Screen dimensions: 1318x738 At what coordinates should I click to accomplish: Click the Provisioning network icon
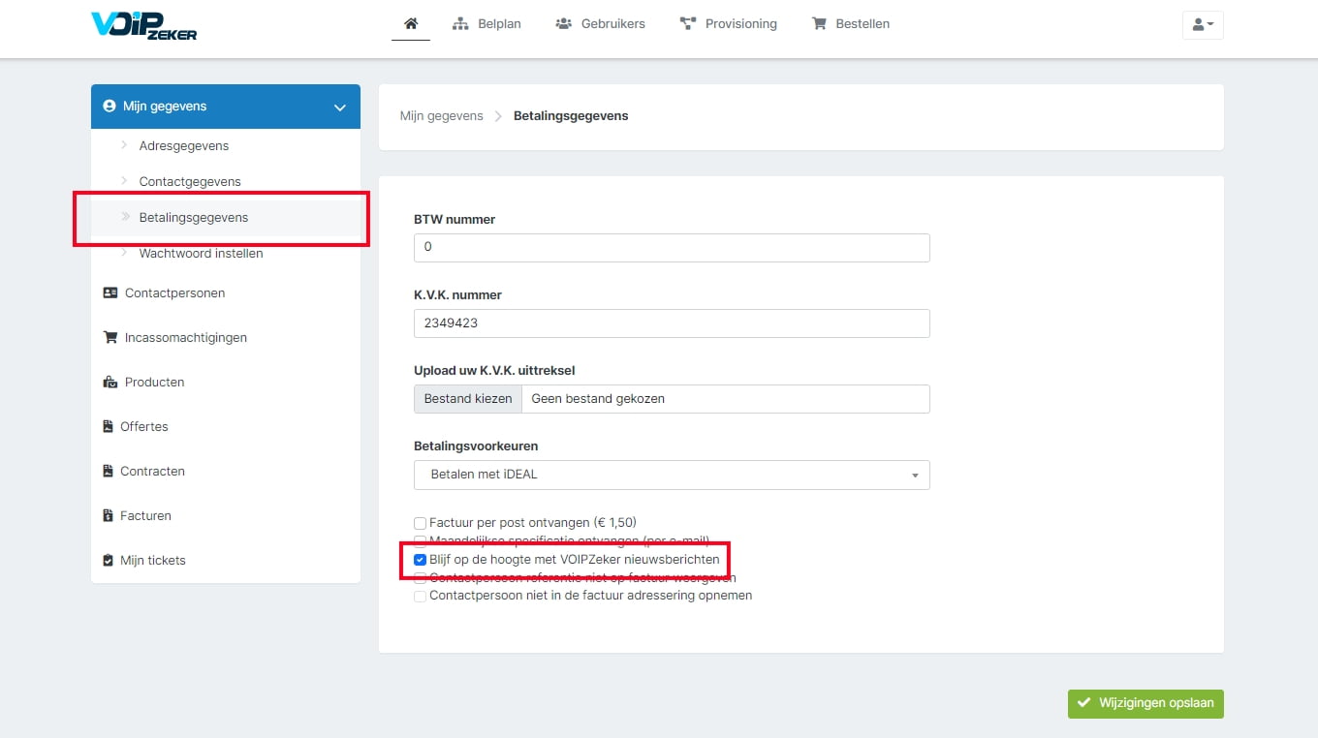[x=688, y=23]
